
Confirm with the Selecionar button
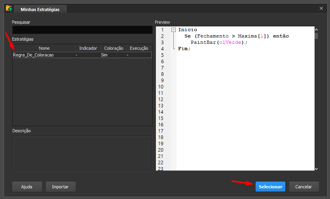[270, 187]
